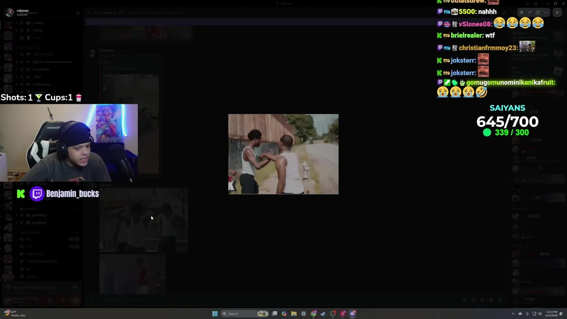Click the enlarged fight video image

coord(283,154)
